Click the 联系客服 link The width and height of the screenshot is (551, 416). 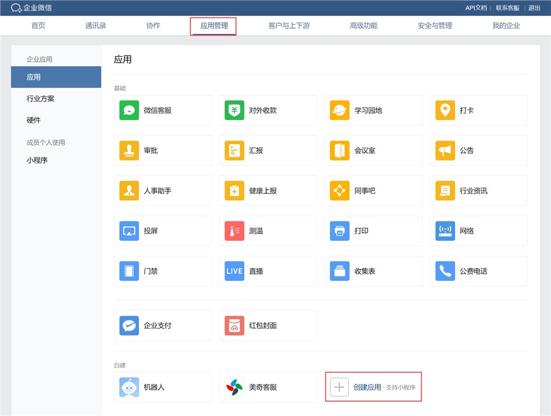[x=507, y=8]
